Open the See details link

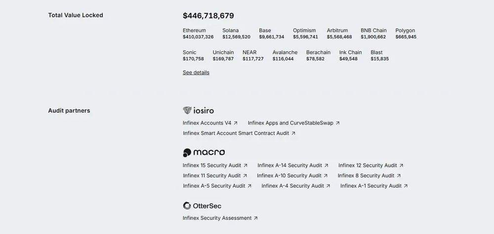pyautogui.click(x=196, y=73)
